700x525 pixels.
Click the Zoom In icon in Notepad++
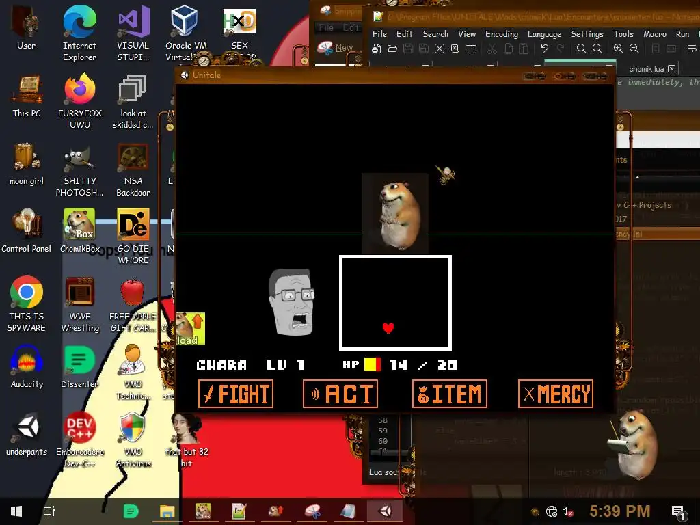pyautogui.click(x=618, y=49)
